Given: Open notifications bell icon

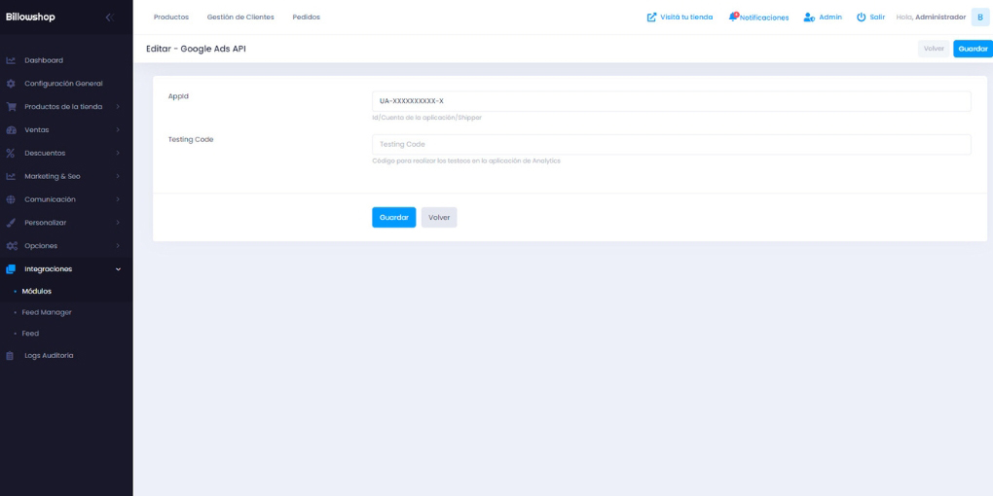Looking at the screenshot, I should click(733, 17).
